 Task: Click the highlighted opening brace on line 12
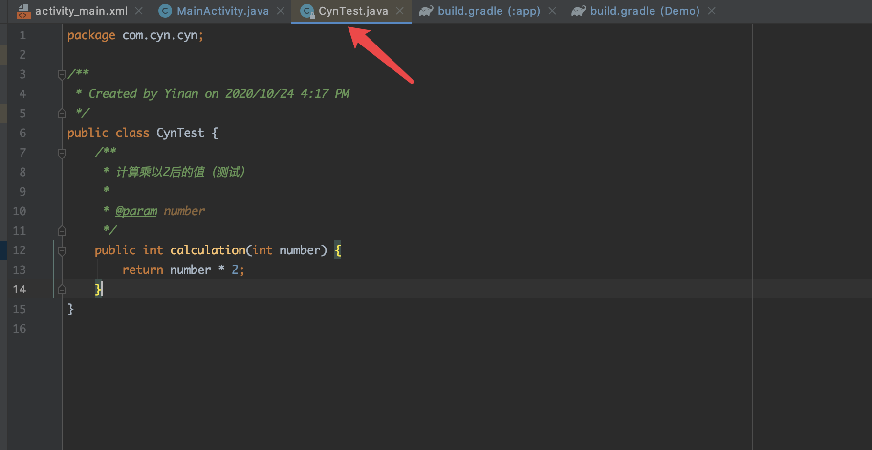pos(338,250)
